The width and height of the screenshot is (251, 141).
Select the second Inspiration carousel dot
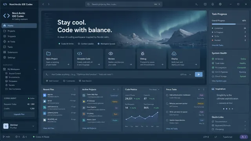coord(227,109)
